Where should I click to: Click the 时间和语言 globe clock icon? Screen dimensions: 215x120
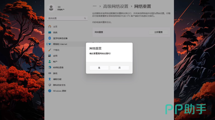(50, 67)
